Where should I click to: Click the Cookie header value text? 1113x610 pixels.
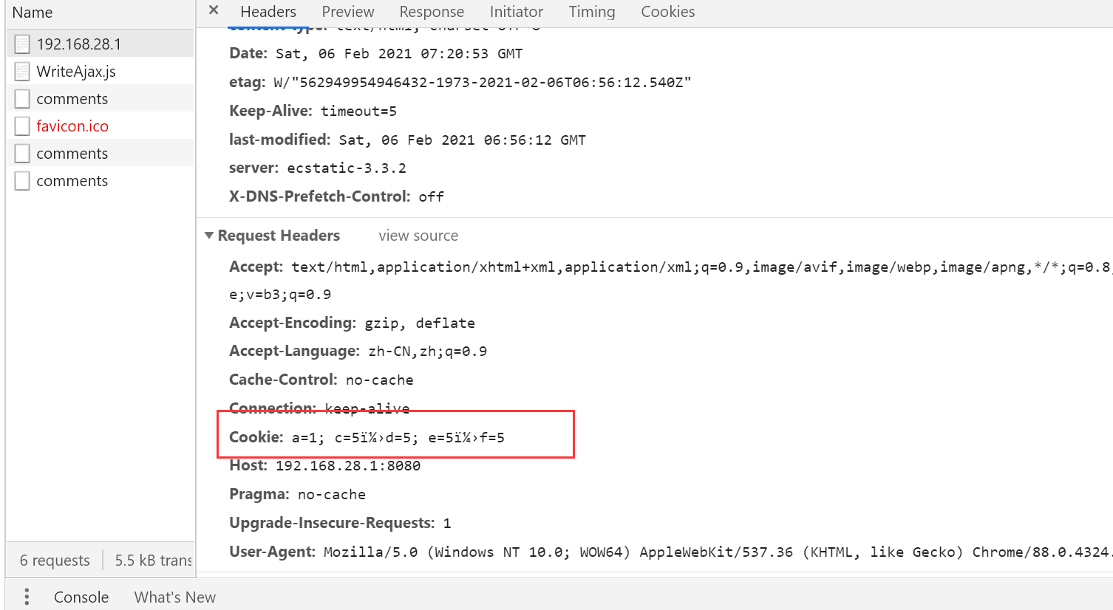[398, 438]
